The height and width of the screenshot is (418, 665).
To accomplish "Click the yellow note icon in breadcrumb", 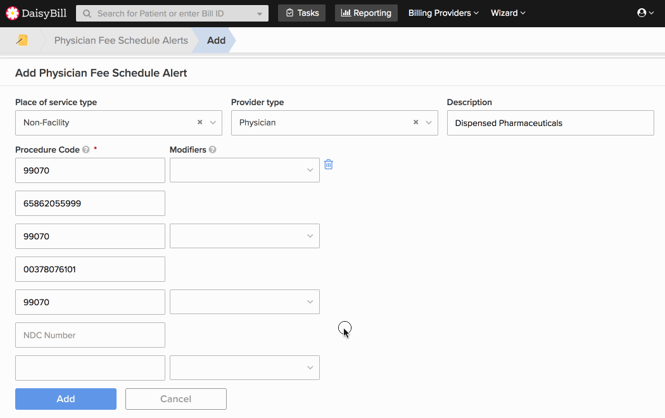I will coord(22,41).
